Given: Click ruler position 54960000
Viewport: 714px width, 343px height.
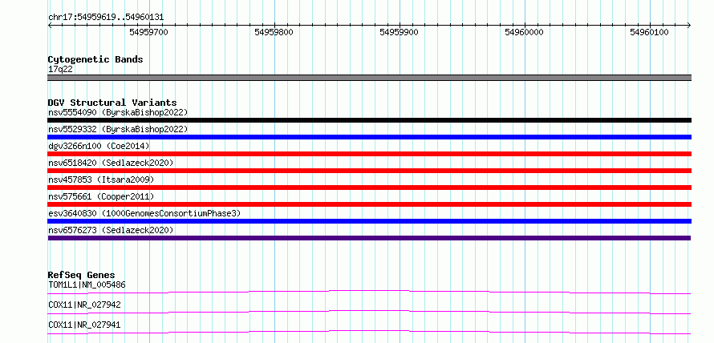Looking at the screenshot, I should (524, 32).
